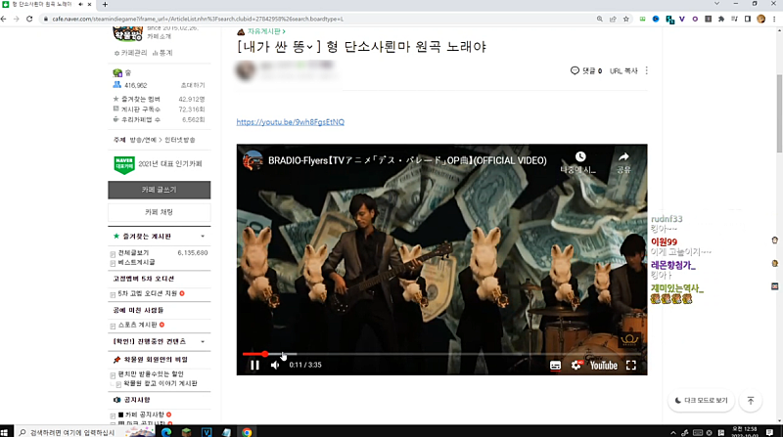This screenshot has height=437, width=783.
Task: Click the 카페 채팅 button
Action: click(x=159, y=211)
